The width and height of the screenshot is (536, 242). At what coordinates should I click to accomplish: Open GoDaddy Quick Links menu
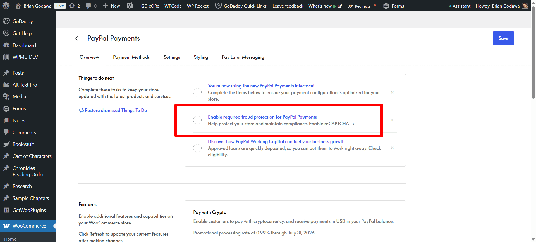tap(241, 6)
